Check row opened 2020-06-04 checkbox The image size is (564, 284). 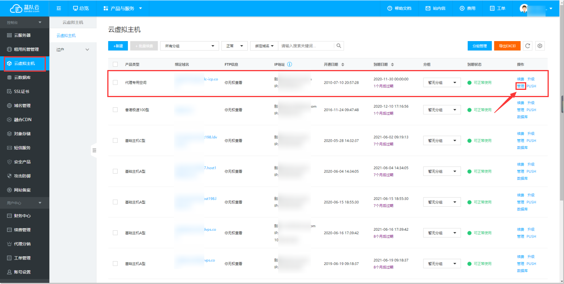point(115,171)
